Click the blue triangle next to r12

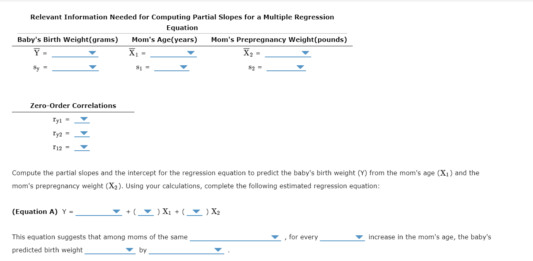pos(83,147)
